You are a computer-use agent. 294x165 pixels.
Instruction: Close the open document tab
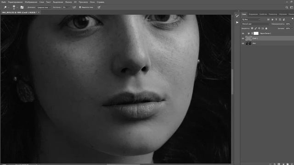[x=39, y=12]
